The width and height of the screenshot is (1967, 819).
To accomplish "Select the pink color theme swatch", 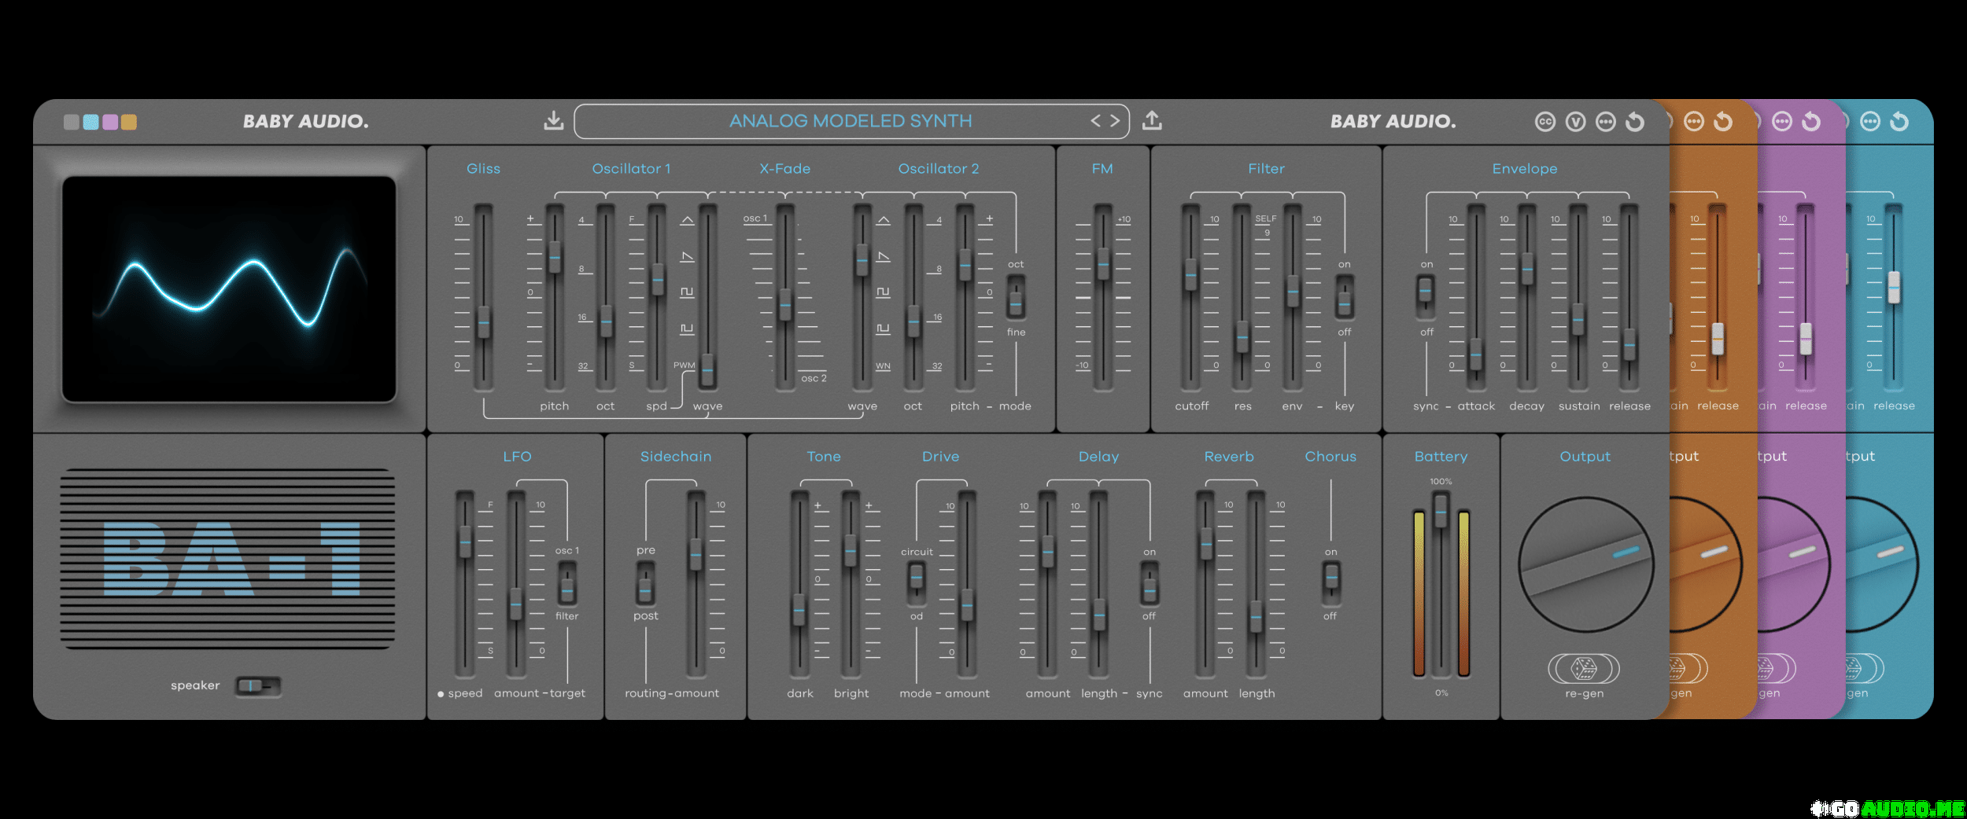I will pyautogui.click(x=110, y=122).
